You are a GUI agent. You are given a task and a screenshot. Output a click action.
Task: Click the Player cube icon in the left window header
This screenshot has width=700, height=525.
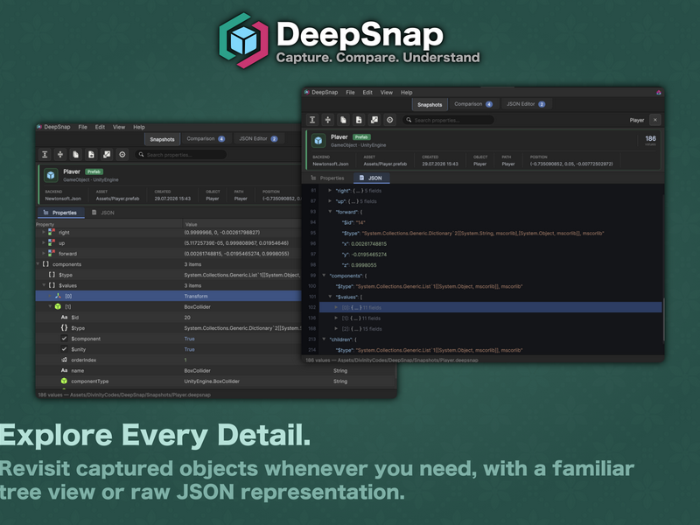[51, 175]
